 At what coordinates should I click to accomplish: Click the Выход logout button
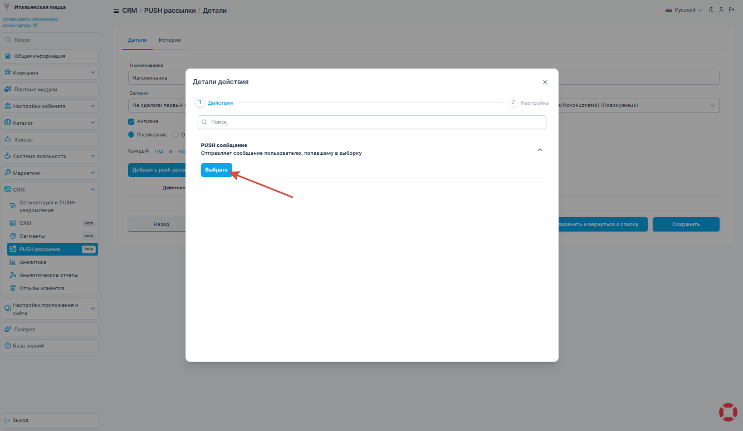tap(50, 420)
